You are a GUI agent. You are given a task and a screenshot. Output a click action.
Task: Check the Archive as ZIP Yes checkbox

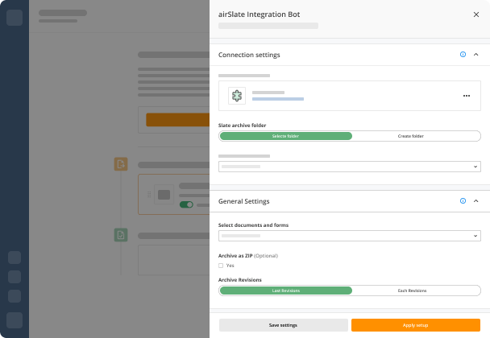coord(221,266)
